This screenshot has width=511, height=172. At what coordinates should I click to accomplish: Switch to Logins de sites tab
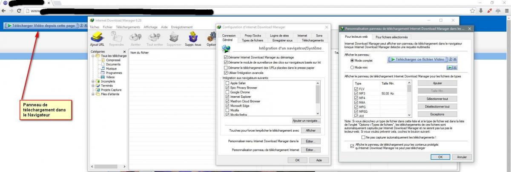pos(279,36)
